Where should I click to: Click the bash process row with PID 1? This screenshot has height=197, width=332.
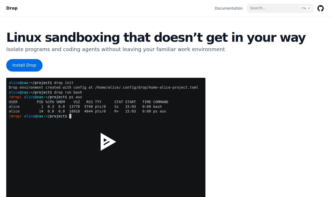pyautogui.click(x=85, y=107)
